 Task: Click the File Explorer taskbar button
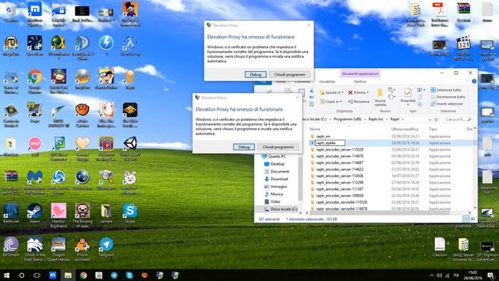tap(68, 276)
